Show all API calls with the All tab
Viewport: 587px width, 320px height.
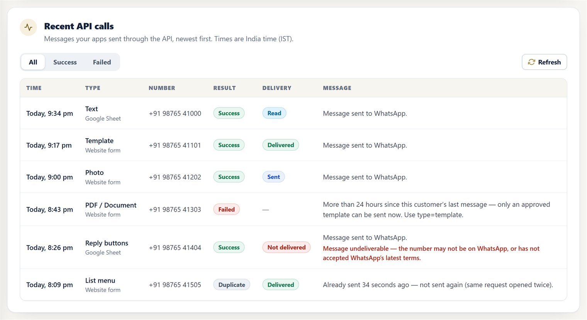[x=33, y=62]
